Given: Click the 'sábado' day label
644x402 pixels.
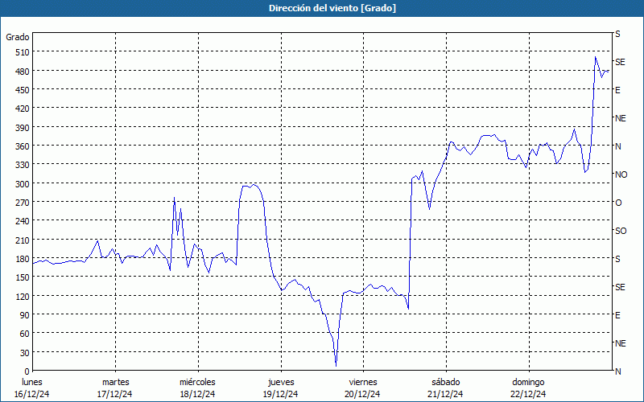Looking at the screenshot, I should tap(446, 382).
